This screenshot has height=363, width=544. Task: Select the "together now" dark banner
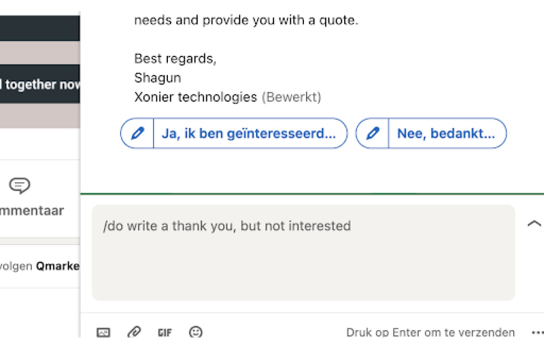[40, 84]
